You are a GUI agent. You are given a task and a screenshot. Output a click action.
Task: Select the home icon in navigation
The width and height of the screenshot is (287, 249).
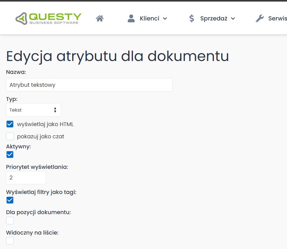100,18
